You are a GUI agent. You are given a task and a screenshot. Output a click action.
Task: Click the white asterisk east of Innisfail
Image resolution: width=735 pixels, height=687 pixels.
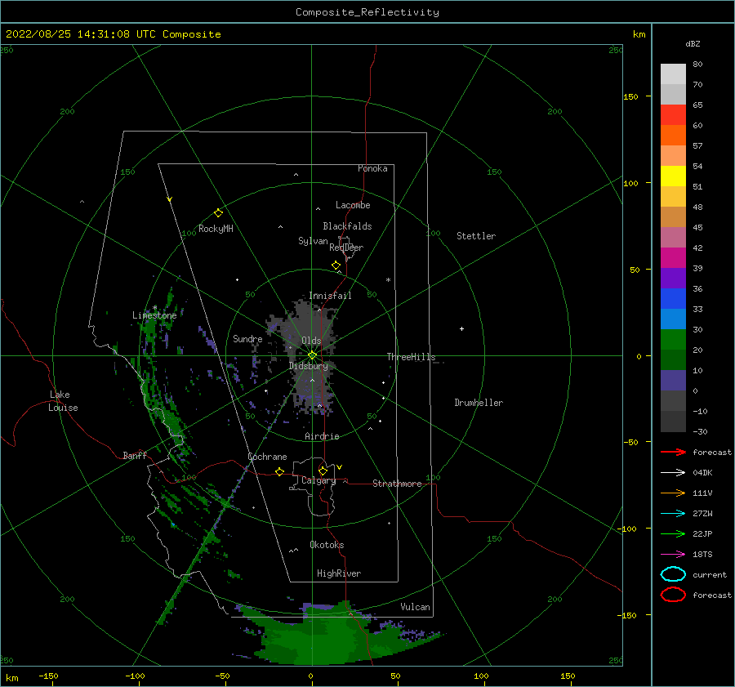coord(388,280)
